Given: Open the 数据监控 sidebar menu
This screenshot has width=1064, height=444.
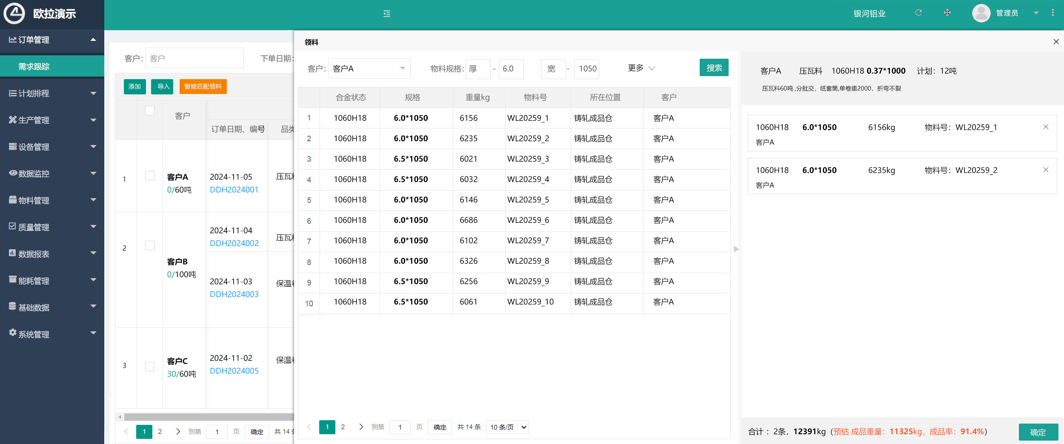Looking at the screenshot, I should coord(52,174).
